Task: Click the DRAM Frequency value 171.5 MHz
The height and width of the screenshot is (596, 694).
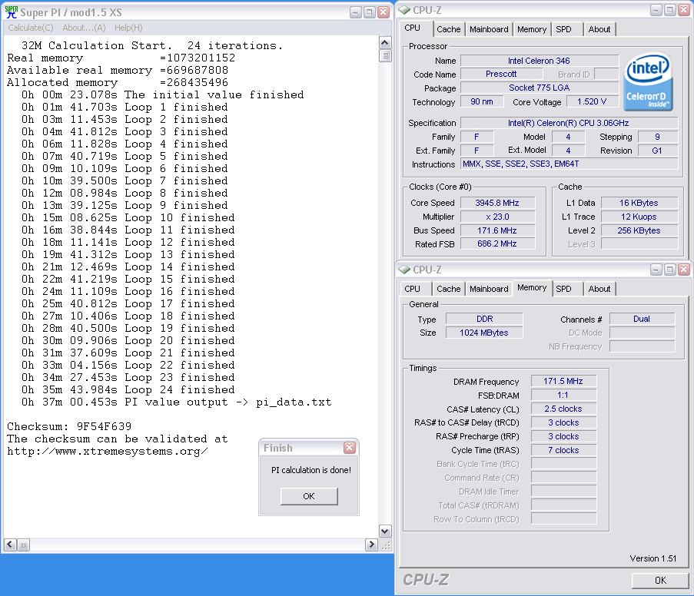Action: point(563,381)
